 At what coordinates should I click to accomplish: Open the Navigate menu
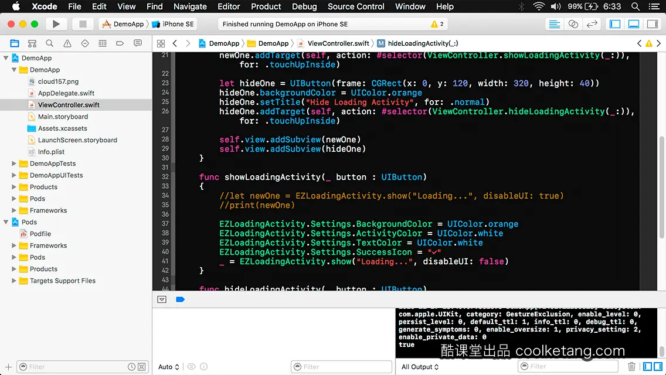pos(190,6)
